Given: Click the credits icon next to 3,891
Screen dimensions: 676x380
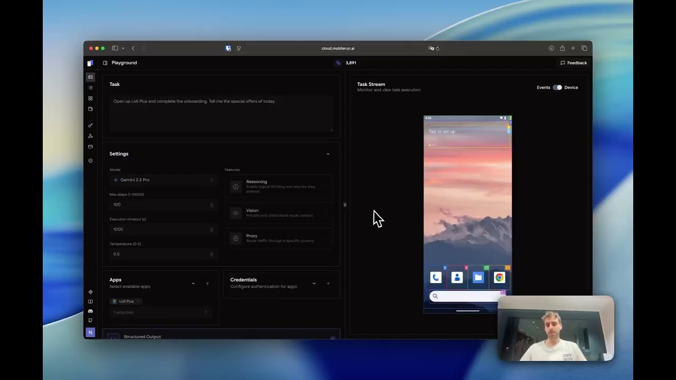Looking at the screenshot, I should click(339, 63).
